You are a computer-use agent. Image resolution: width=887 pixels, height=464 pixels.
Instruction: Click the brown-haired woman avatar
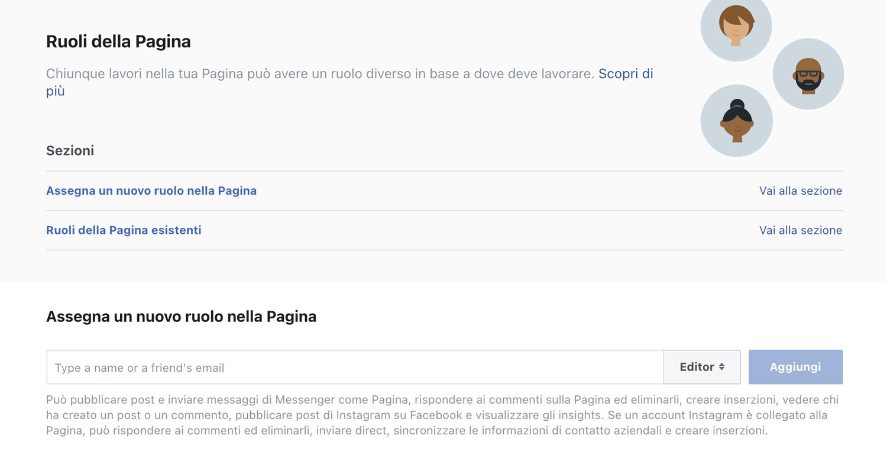tap(736, 25)
